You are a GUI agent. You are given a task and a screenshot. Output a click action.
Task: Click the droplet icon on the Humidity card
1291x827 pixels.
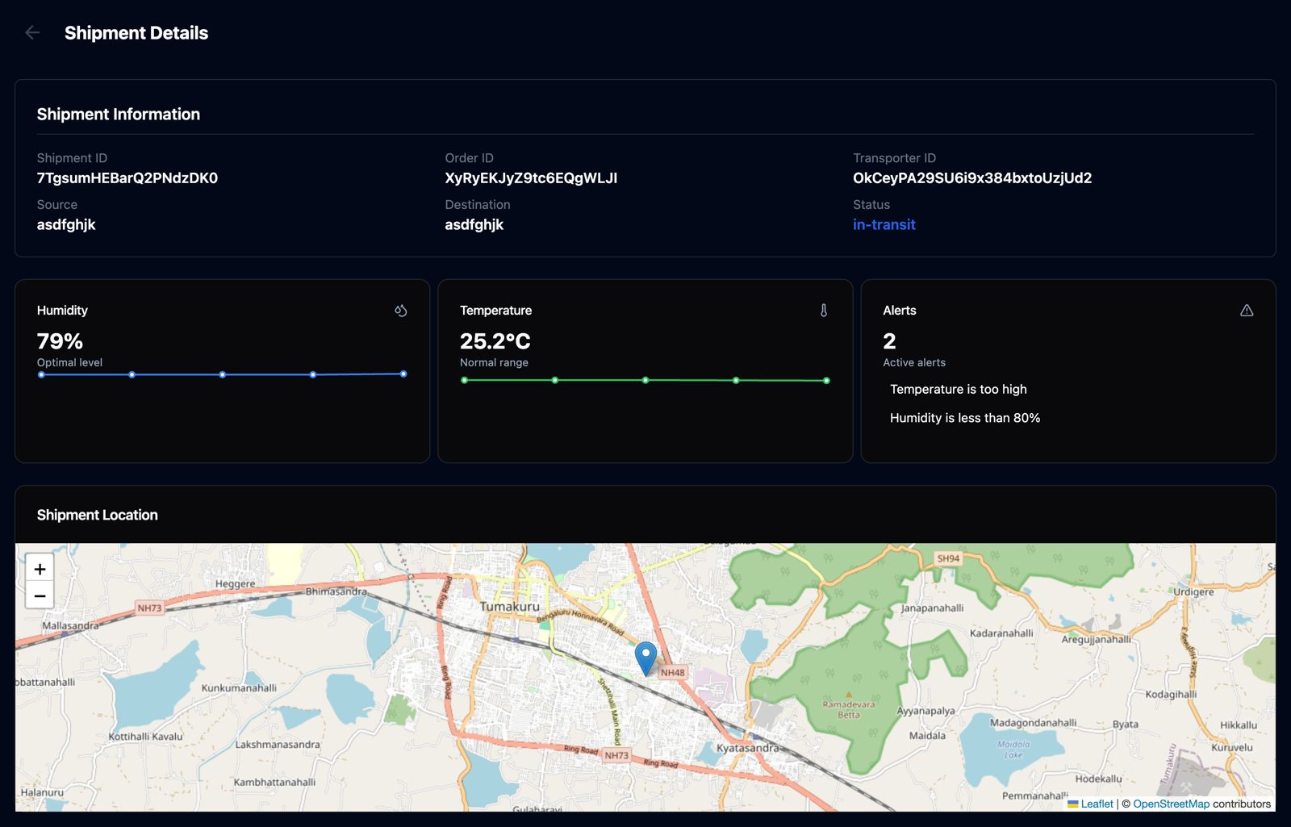point(401,310)
